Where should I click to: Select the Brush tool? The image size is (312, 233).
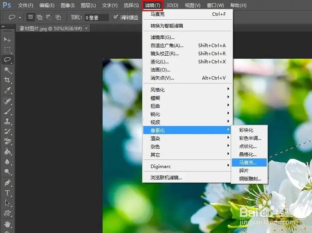click(7, 111)
